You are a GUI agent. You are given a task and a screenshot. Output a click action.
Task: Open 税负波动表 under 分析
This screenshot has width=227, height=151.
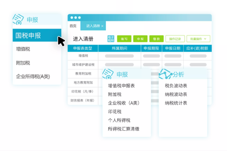pyautogui.click(x=176, y=86)
